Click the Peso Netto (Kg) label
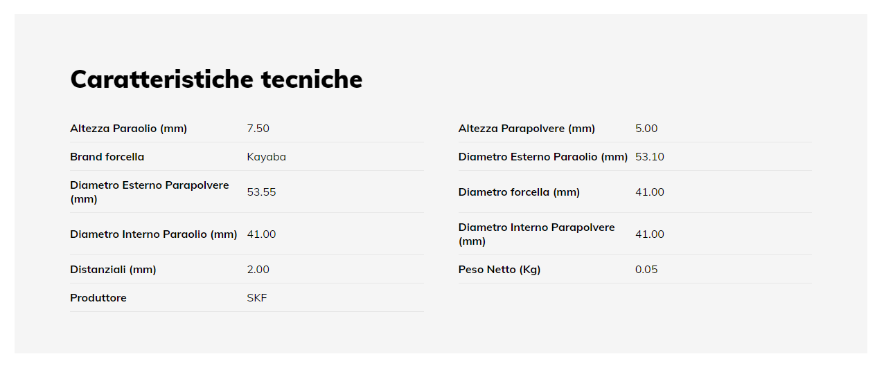Image resolution: width=884 pixels, height=372 pixels. point(500,270)
